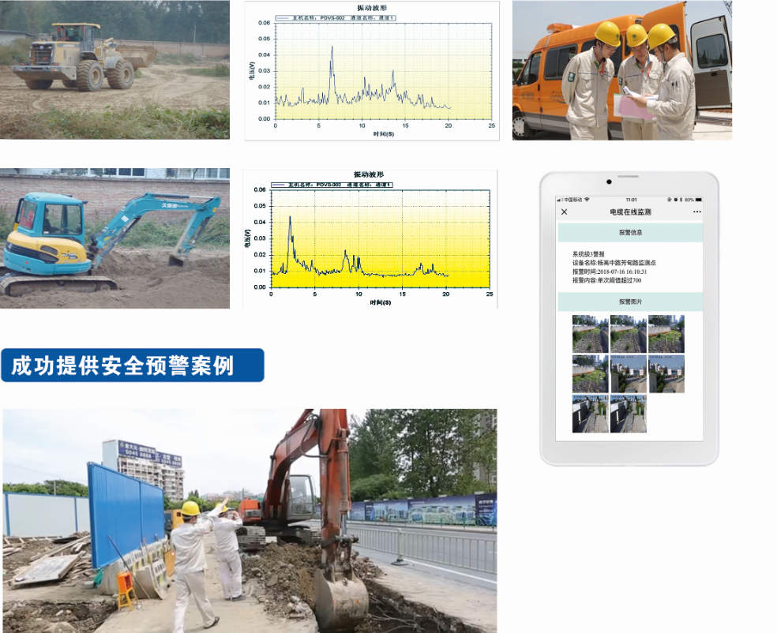Viewport: 777px width, 633px height.
Task: Click the photo of workers beside orange van
Action: click(621, 70)
